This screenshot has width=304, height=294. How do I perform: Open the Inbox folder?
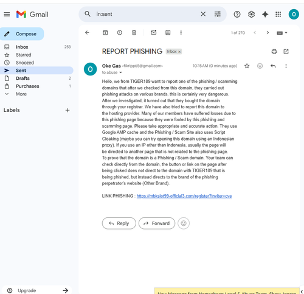[x=36, y=47]
